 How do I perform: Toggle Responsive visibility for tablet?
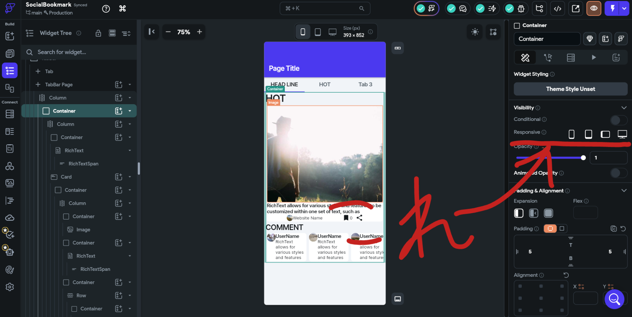click(589, 134)
